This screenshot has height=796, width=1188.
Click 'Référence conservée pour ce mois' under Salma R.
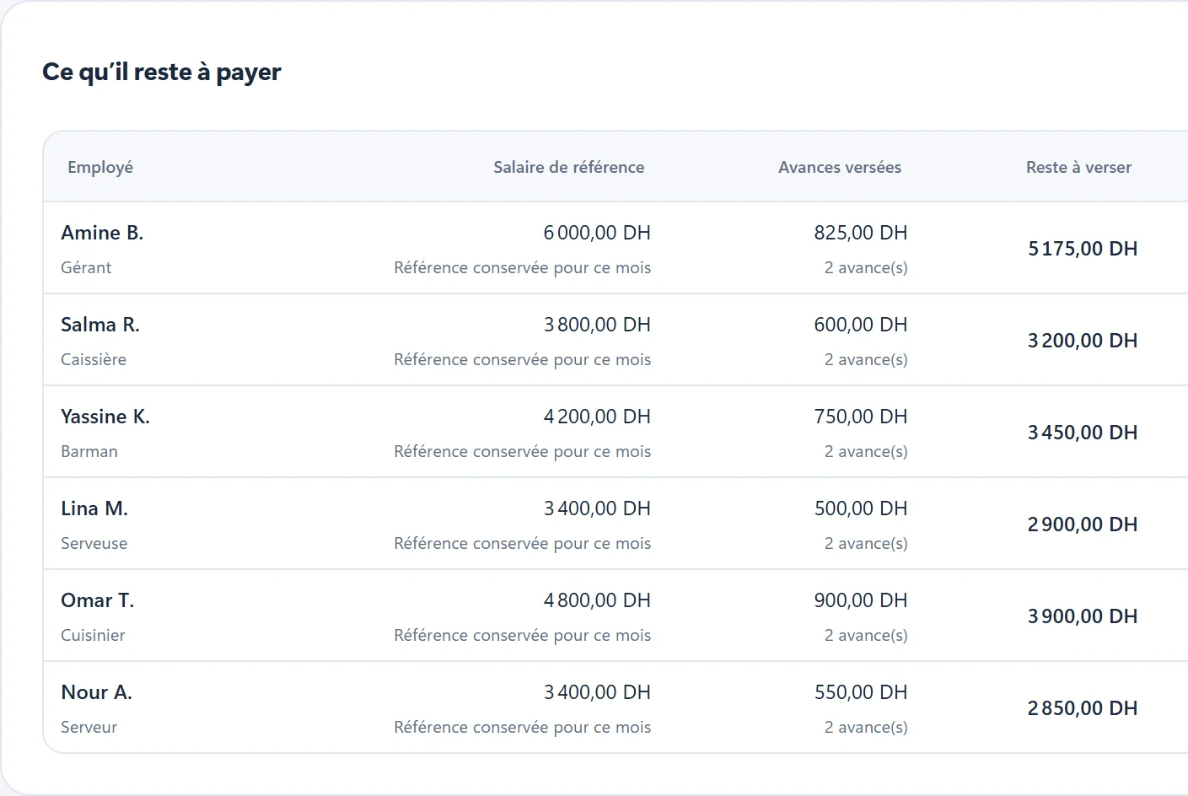(523, 359)
